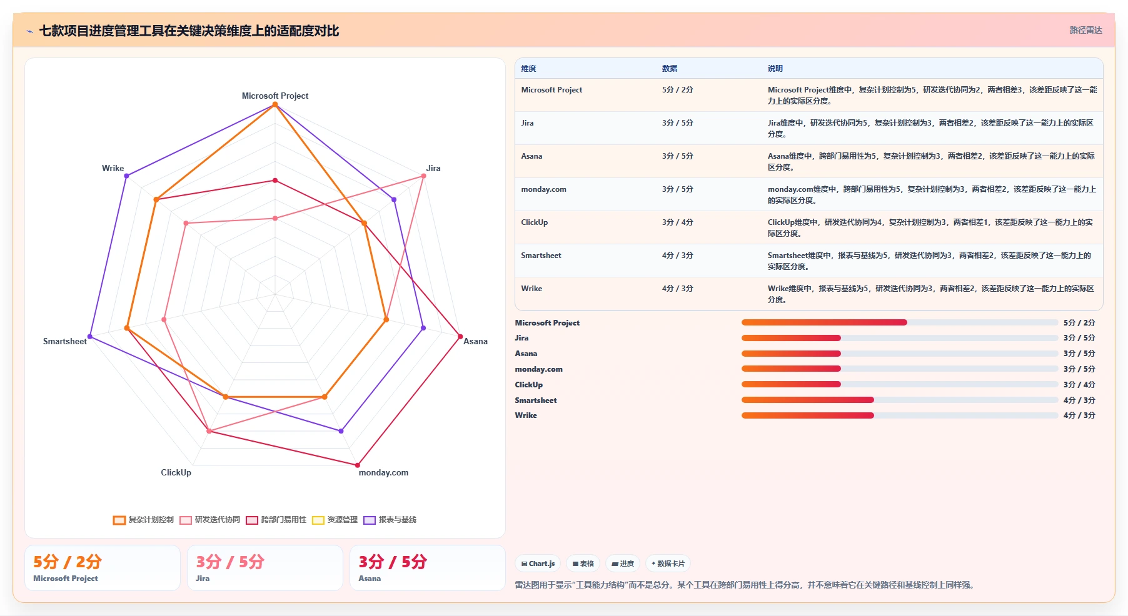Click the chart title icon before 七款项目
1128x616 pixels.
point(29,31)
